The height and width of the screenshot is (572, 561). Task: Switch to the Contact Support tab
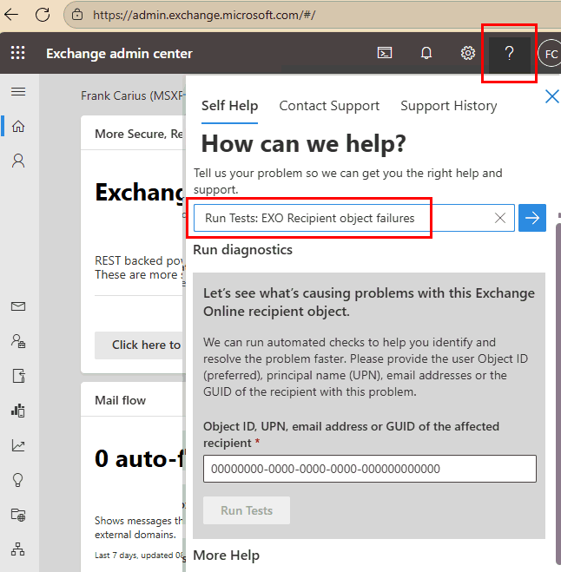[329, 106]
